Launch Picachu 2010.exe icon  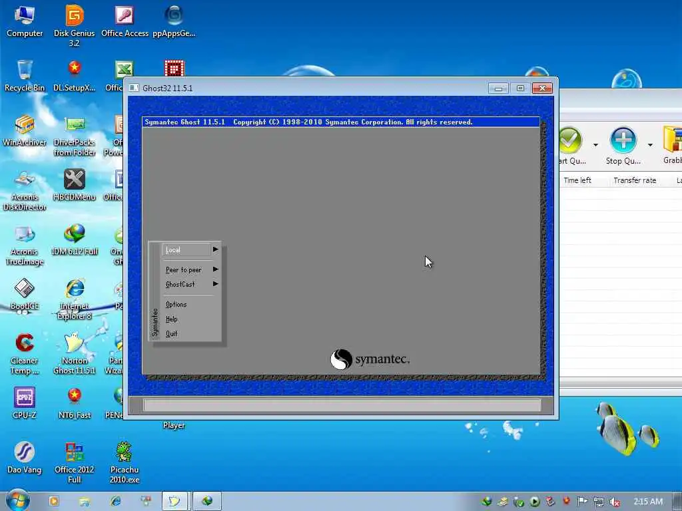coord(125,463)
